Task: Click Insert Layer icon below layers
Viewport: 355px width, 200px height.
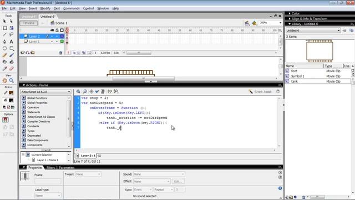Action: pyautogui.click(x=22, y=53)
